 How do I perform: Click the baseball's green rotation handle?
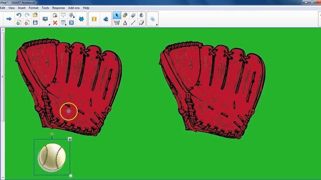pos(52,134)
